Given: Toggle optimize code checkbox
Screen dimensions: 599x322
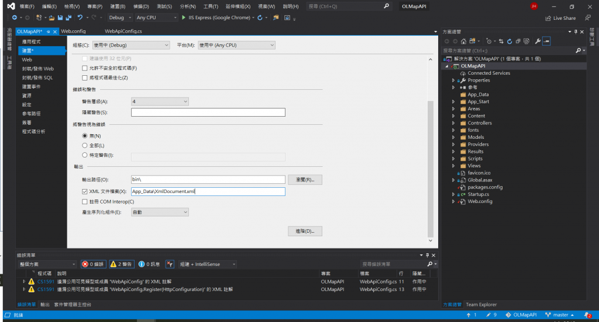Looking at the screenshot, I should point(85,78).
